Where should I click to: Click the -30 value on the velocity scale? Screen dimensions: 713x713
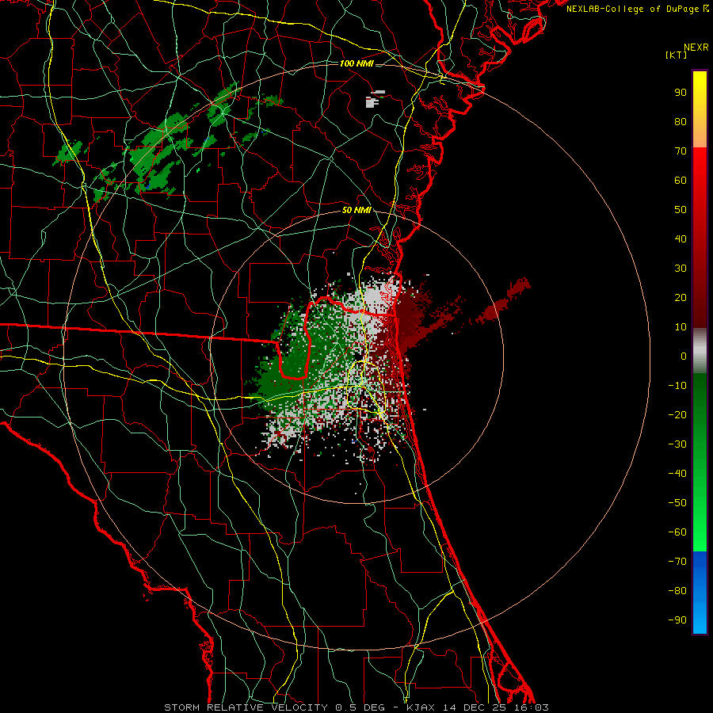click(x=677, y=444)
